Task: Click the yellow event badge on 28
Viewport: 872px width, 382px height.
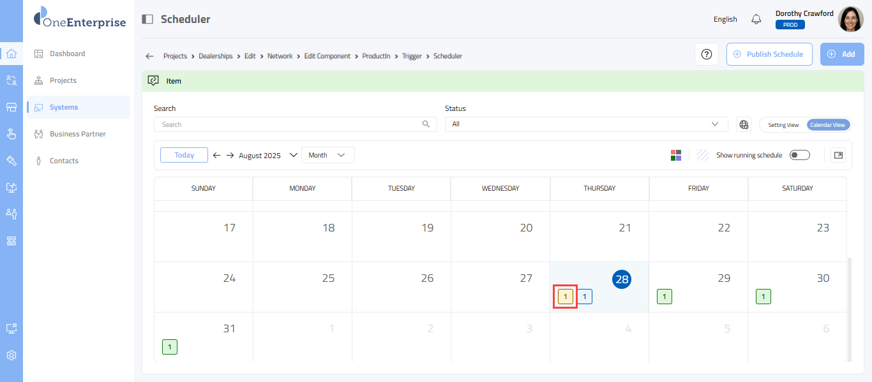Action: pos(565,297)
